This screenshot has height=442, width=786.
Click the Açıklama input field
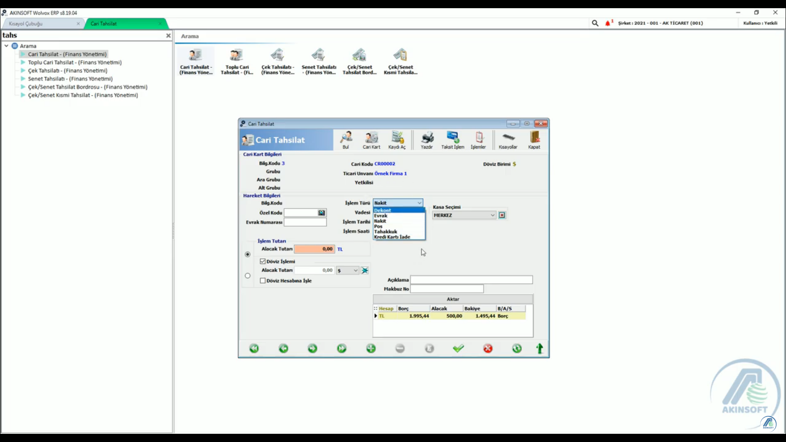472,280
